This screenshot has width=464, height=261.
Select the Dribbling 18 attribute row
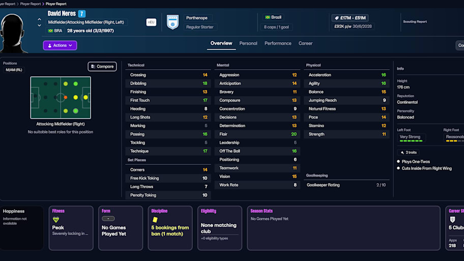click(x=168, y=83)
